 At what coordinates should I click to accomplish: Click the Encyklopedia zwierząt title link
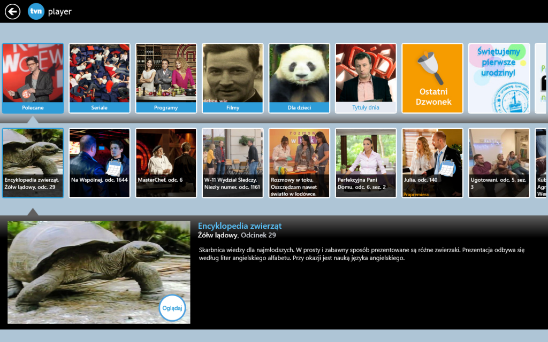[x=240, y=226]
